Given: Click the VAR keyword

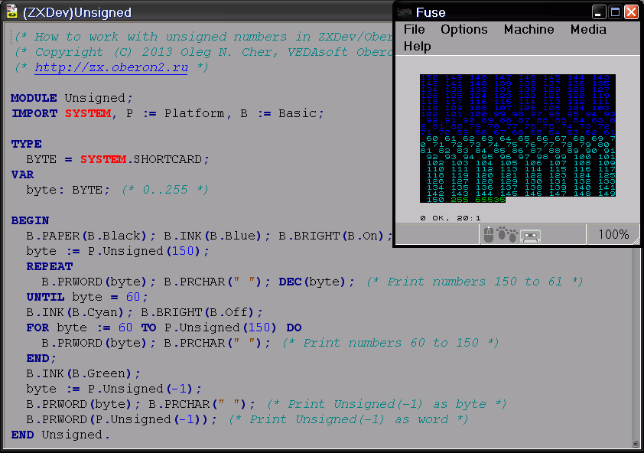Looking at the screenshot, I should click(x=23, y=174).
